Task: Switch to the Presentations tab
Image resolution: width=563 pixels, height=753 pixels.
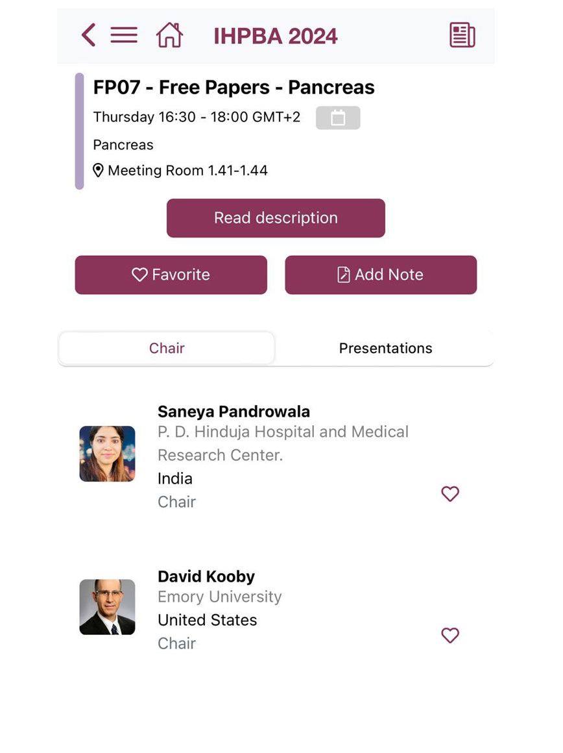Action: [x=385, y=349]
